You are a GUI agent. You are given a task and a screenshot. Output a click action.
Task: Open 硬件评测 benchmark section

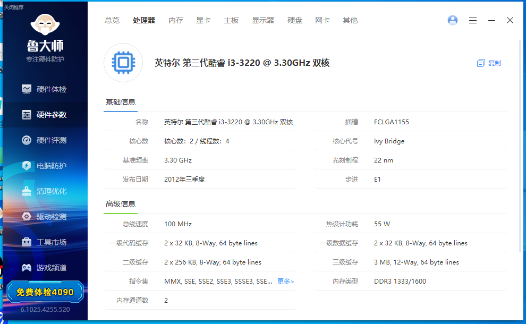pos(45,140)
